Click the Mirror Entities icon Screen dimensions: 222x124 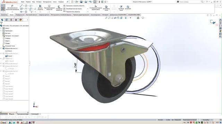point(64,6)
